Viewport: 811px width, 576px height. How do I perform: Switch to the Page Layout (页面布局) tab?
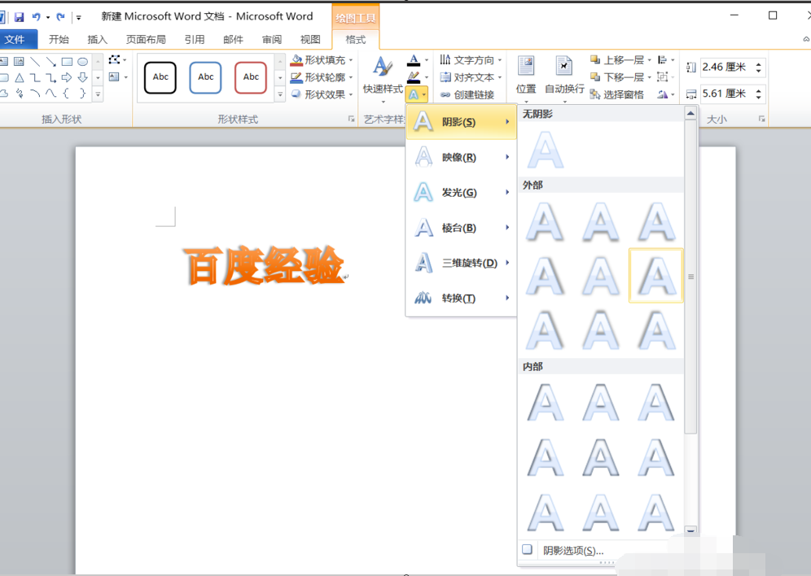pos(146,39)
